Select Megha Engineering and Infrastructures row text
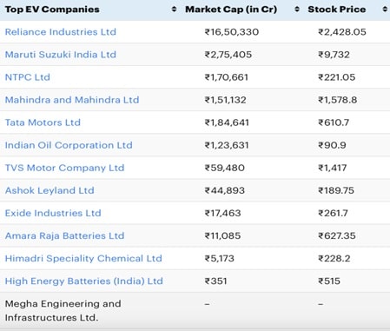 [x=63, y=310]
